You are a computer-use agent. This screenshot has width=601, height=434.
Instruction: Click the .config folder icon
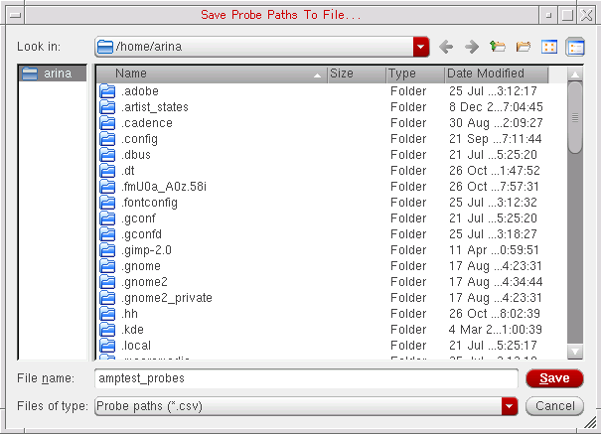[x=107, y=139]
